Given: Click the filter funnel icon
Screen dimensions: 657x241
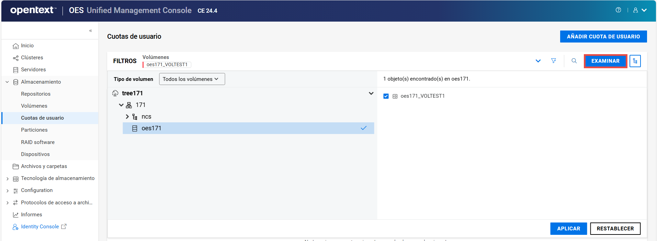Looking at the screenshot, I should click(x=554, y=61).
